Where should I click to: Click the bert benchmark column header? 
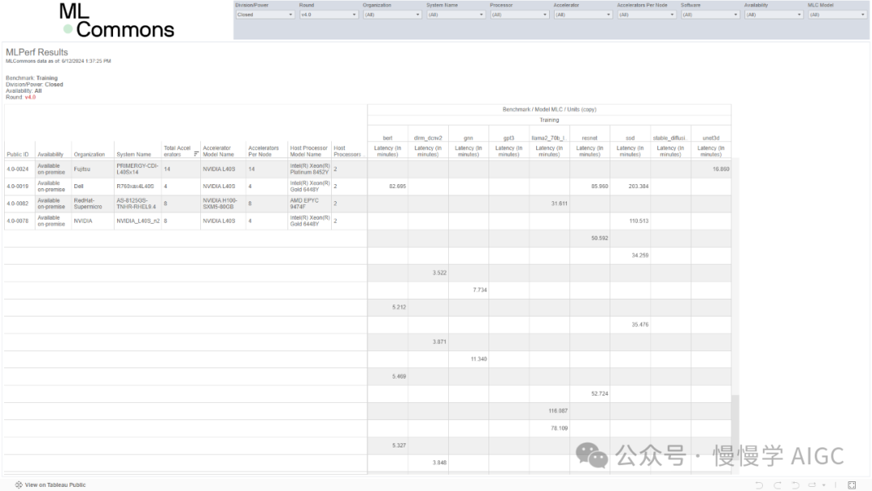point(388,138)
